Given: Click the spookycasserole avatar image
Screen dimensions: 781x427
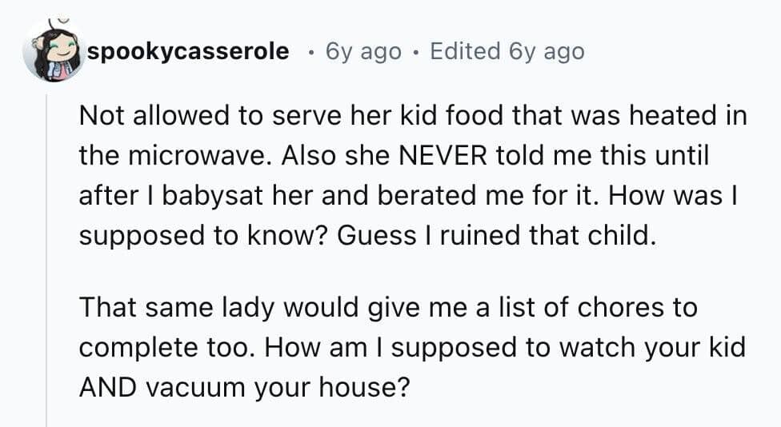Looking at the screenshot, I should (53, 52).
